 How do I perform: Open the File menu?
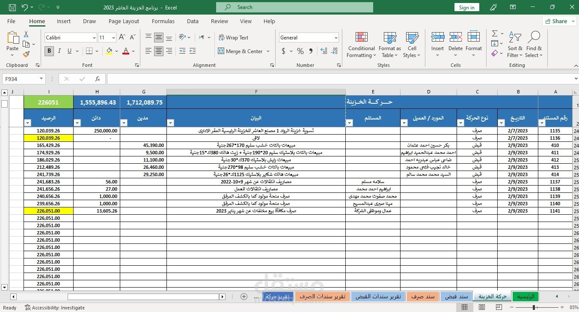(x=11, y=21)
